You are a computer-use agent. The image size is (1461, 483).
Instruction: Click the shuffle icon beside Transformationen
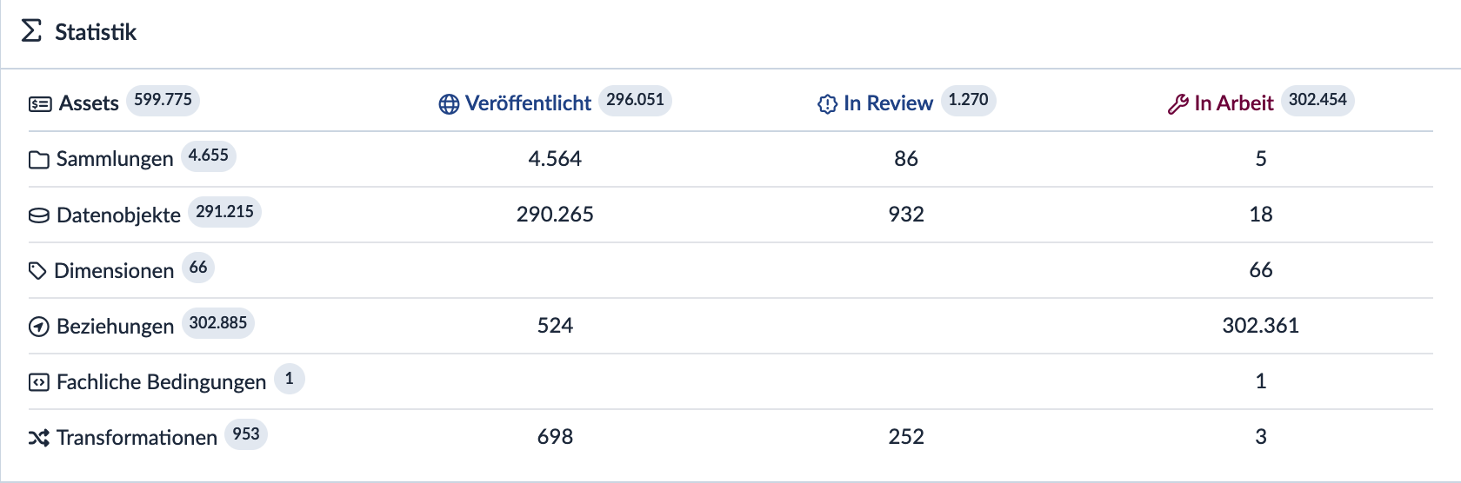[39, 438]
